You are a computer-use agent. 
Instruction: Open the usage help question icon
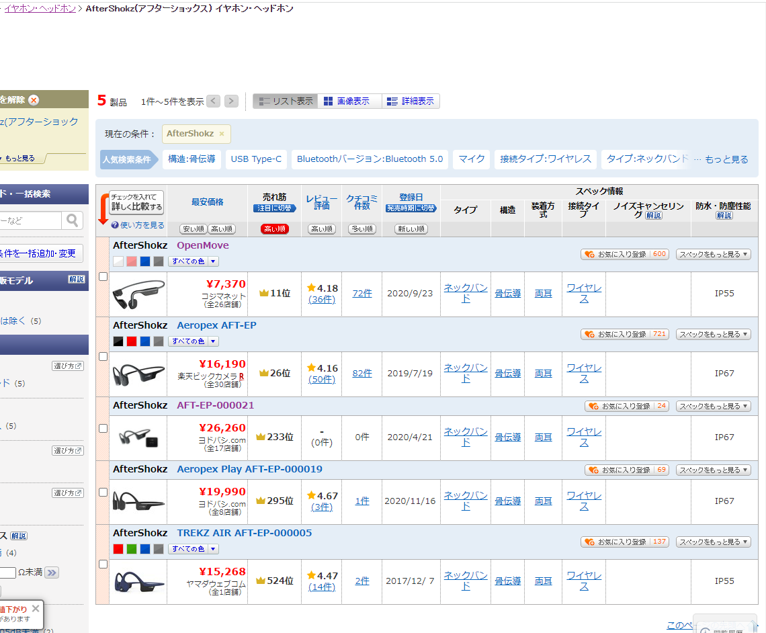(x=115, y=225)
